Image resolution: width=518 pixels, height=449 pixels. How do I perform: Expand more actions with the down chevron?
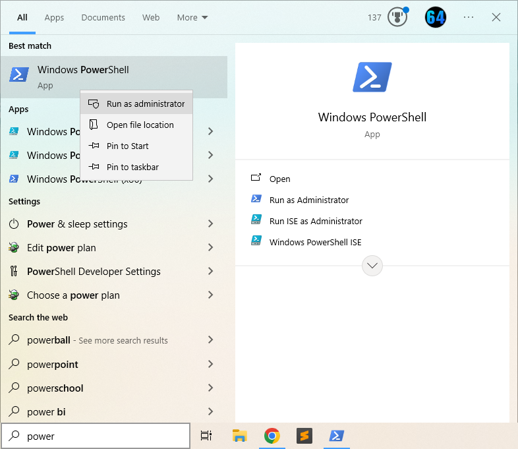pyautogui.click(x=372, y=266)
